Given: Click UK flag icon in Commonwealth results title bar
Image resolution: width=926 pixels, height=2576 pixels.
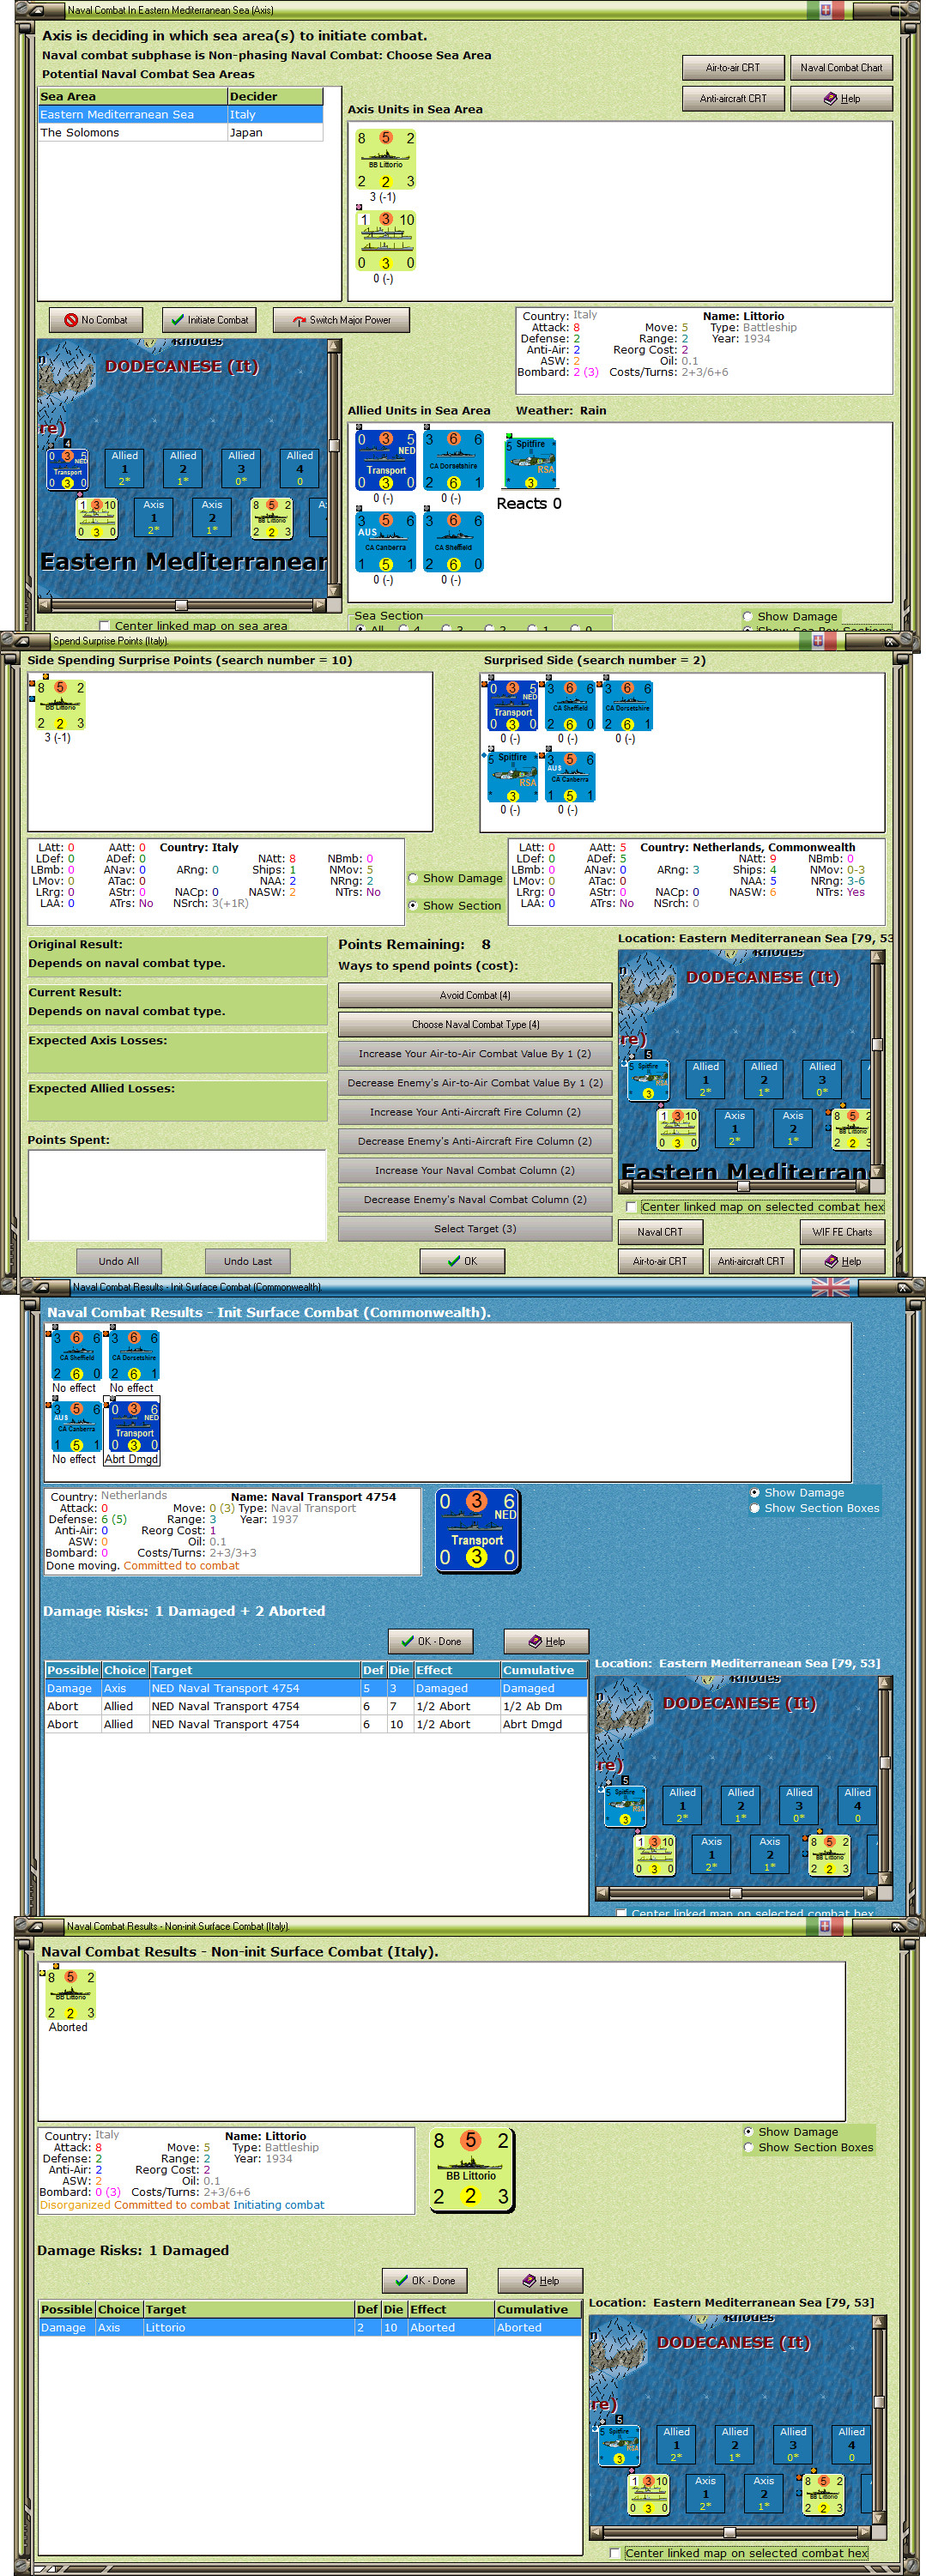Looking at the screenshot, I should click(x=830, y=1287).
